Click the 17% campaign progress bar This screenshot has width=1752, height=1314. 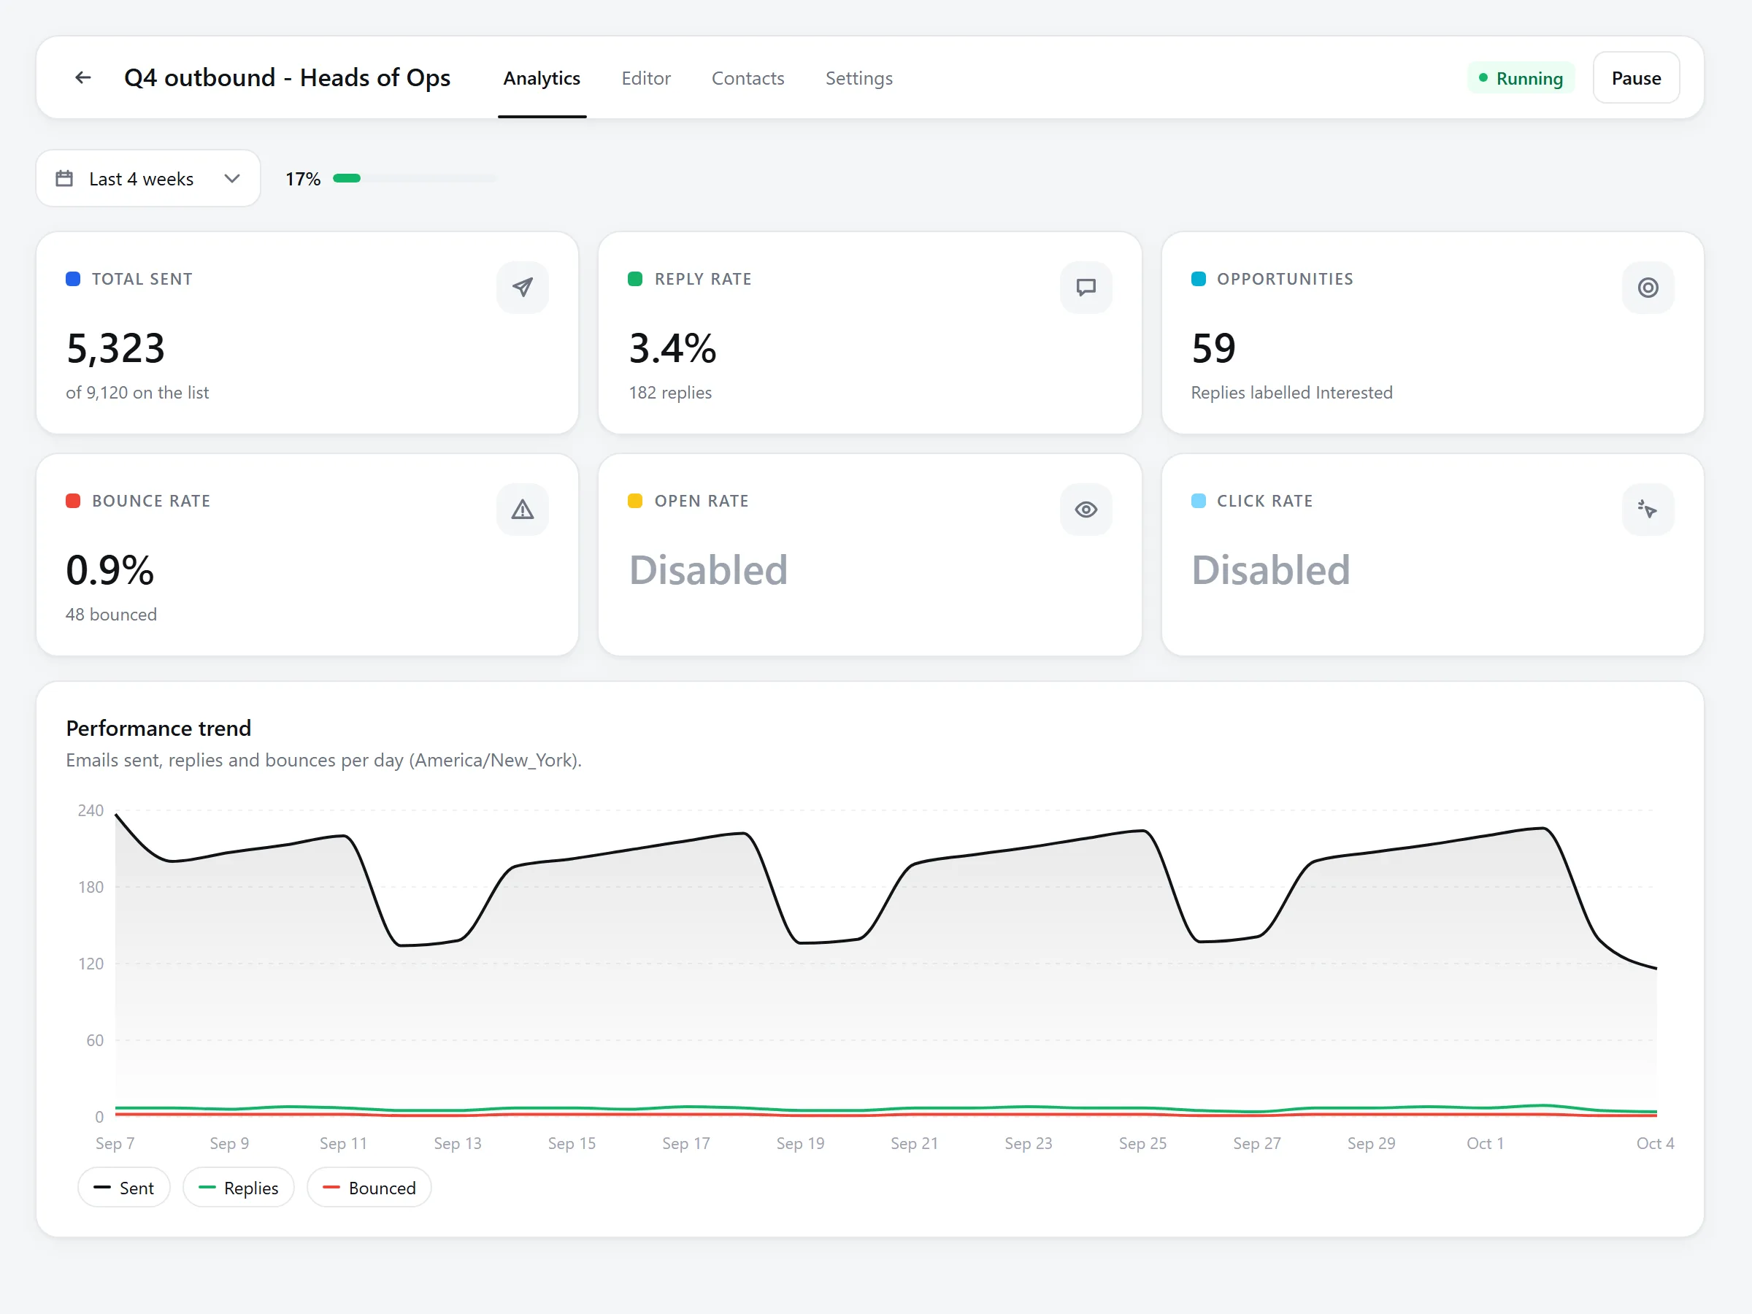point(414,178)
